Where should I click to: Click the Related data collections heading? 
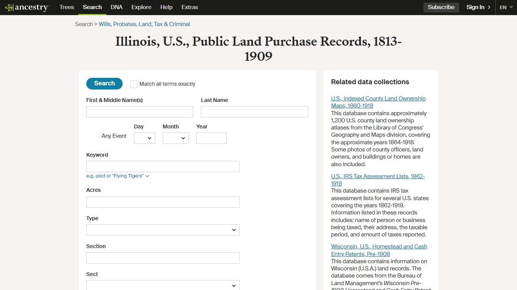370,82
